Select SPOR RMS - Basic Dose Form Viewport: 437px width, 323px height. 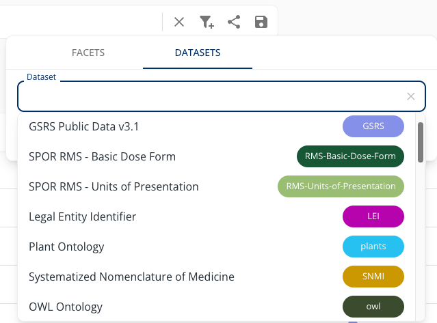click(102, 156)
